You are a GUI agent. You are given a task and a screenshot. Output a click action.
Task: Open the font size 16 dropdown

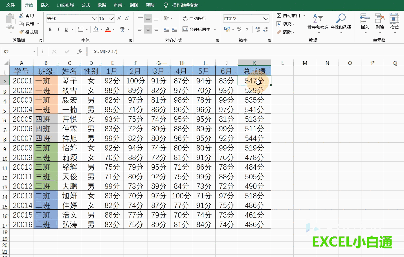(111, 19)
